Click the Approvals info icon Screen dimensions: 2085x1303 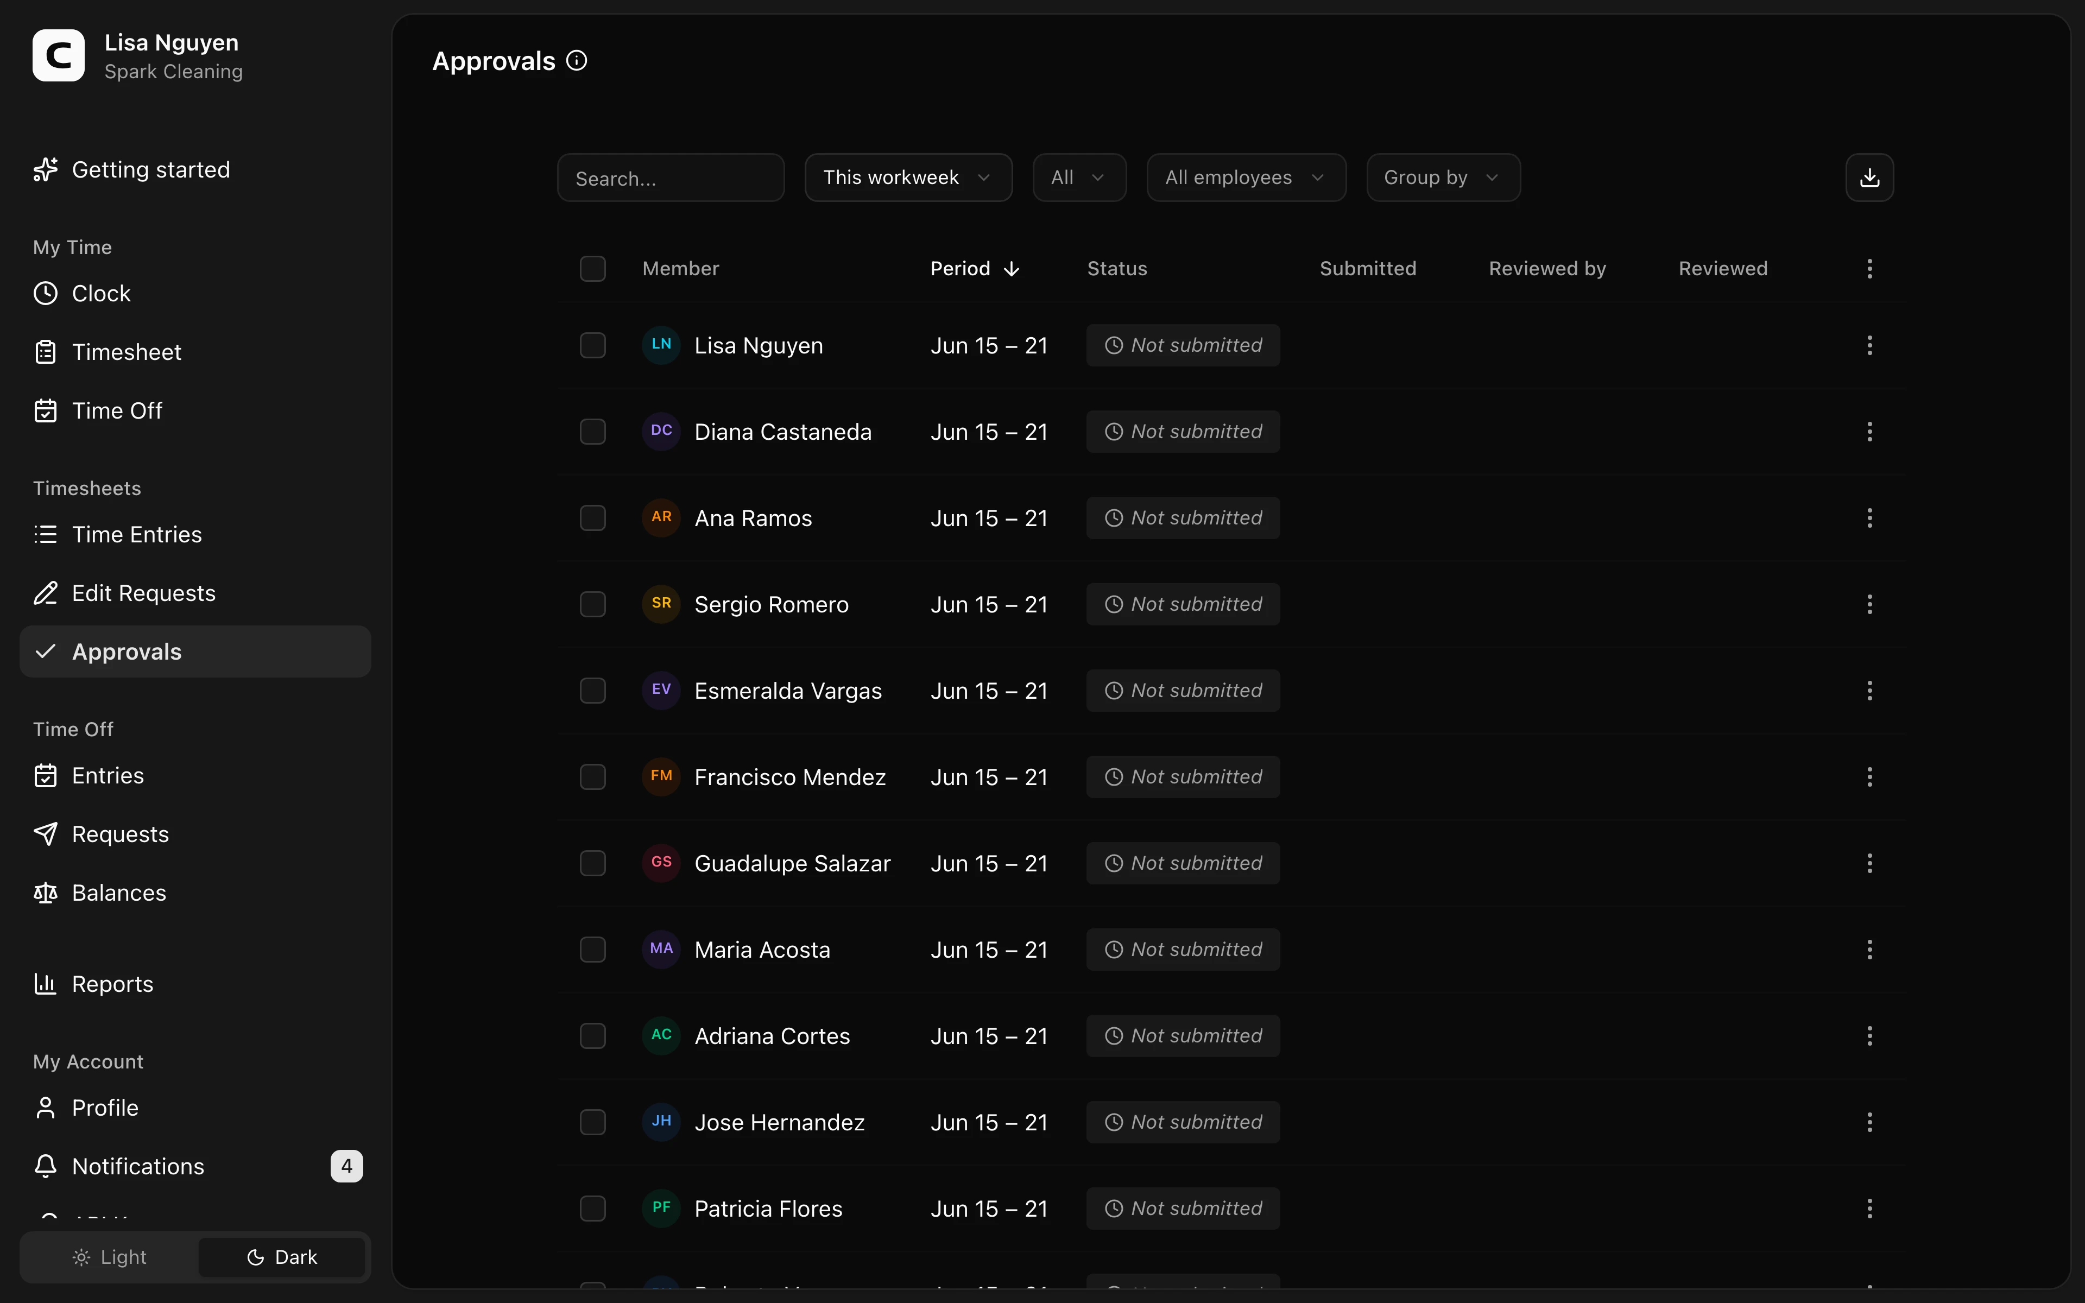click(577, 61)
